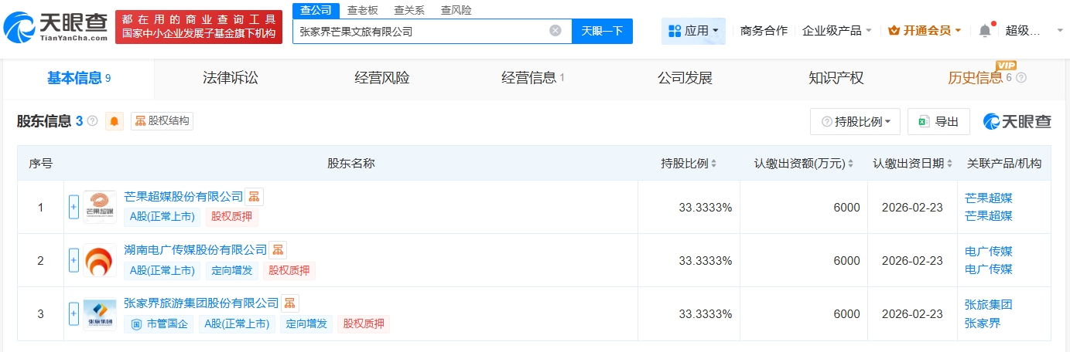Switch to the 法律诉讼 tab
The height and width of the screenshot is (352, 1070).
pyautogui.click(x=230, y=78)
